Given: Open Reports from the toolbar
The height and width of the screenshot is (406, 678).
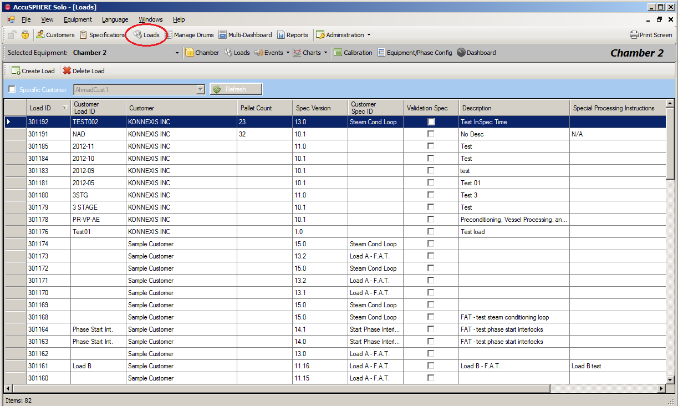Looking at the screenshot, I should (292, 35).
